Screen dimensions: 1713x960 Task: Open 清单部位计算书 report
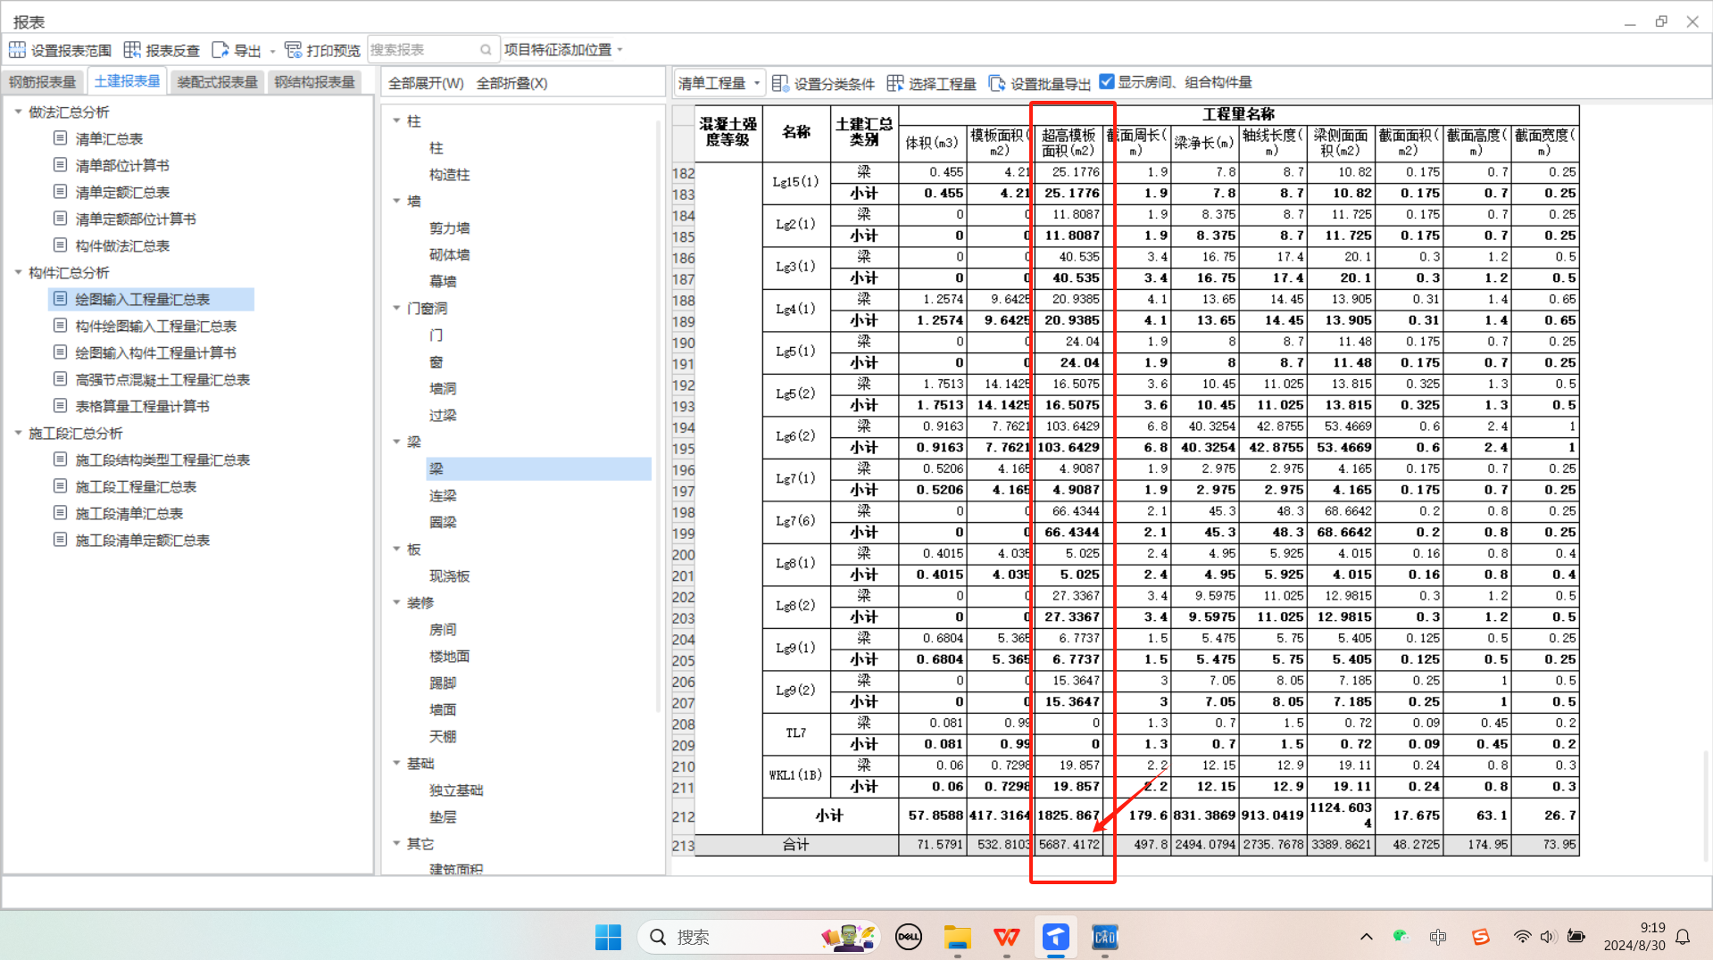[122, 165]
